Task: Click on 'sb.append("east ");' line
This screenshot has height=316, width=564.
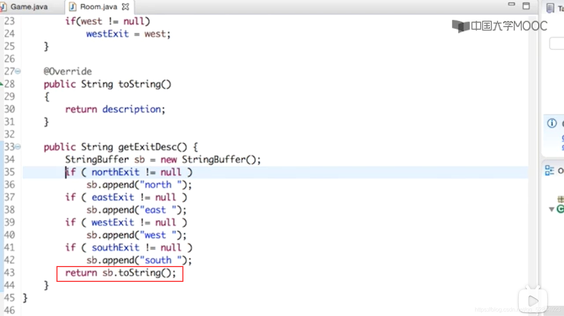Action: (137, 210)
